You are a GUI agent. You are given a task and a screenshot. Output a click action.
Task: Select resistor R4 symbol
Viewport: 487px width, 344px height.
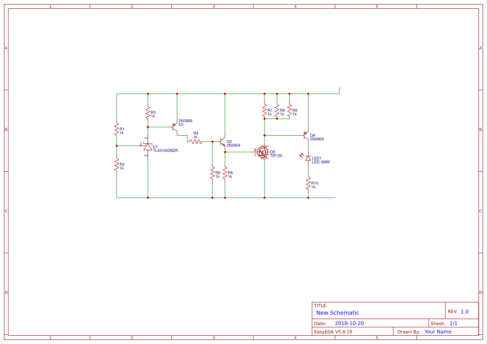195,141
